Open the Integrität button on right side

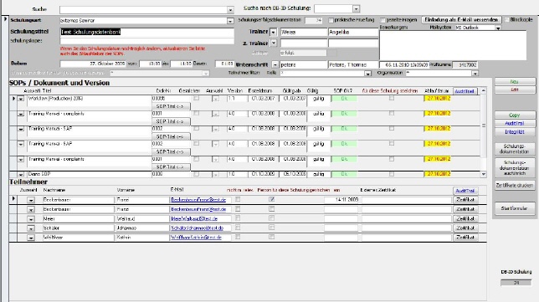[x=515, y=132]
